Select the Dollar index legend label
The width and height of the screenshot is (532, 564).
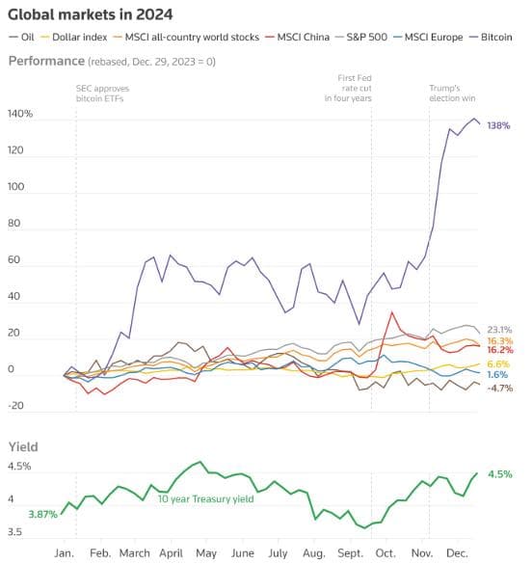click(74, 37)
